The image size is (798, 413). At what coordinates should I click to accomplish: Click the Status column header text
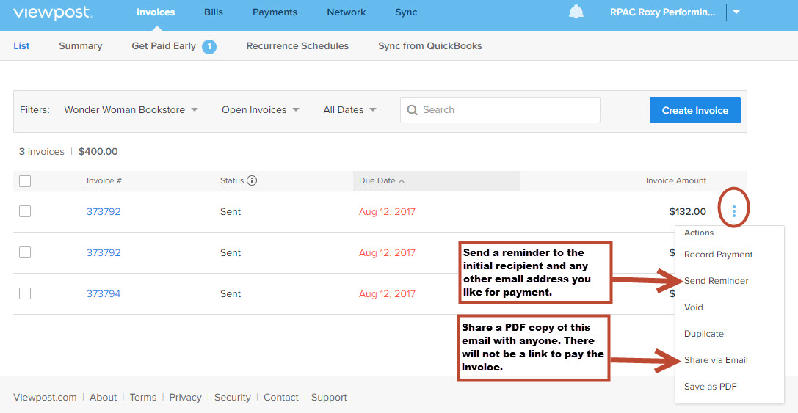point(231,180)
